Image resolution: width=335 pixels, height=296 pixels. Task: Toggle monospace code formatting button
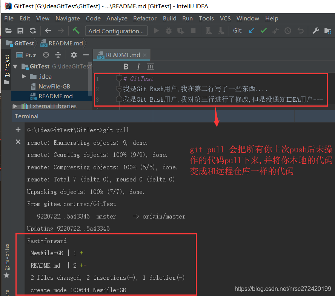[x=150, y=67]
